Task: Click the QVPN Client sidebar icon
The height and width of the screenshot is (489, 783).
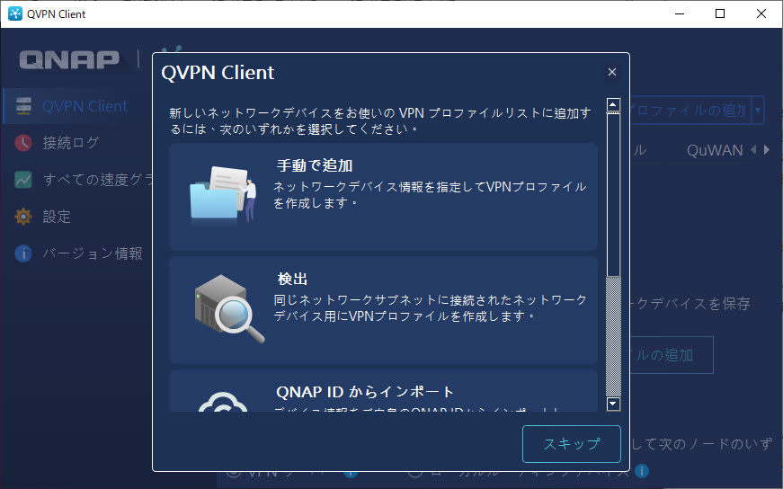Action: 23,106
